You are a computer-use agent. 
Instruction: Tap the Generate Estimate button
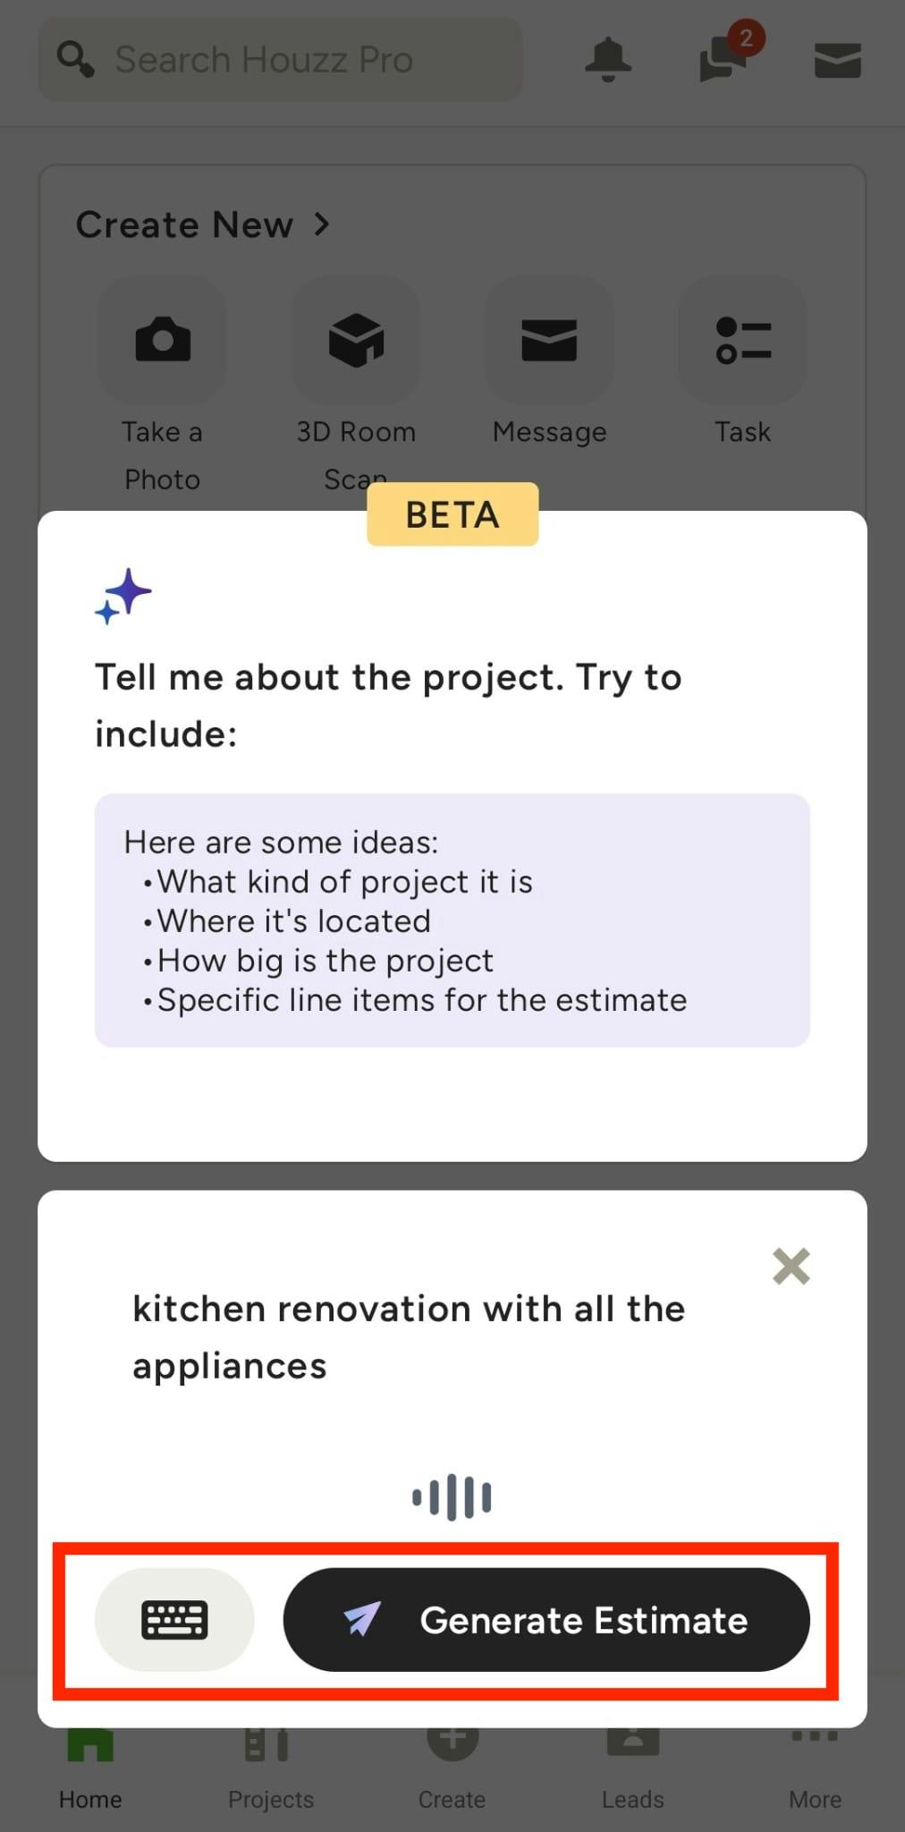click(546, 1619)
